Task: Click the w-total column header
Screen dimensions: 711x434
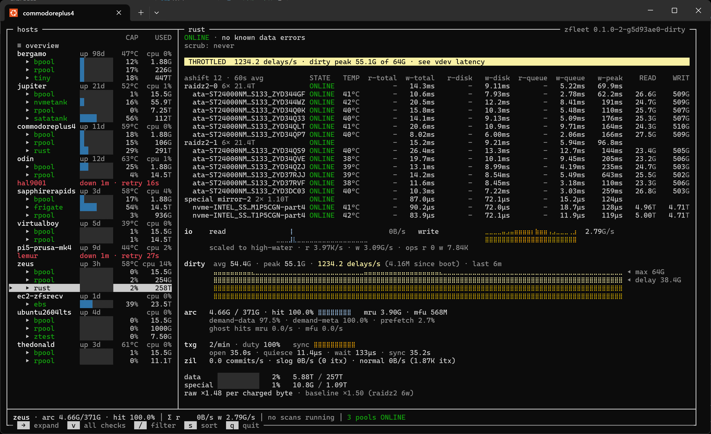Action: point(420,78)
